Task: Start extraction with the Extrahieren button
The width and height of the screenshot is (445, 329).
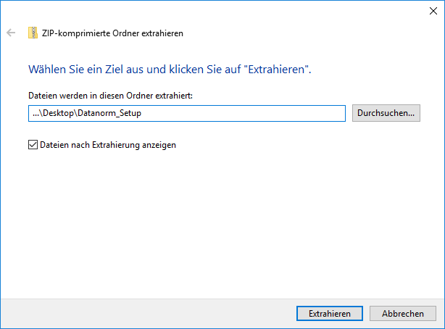Action: click(x=330, y=313)
